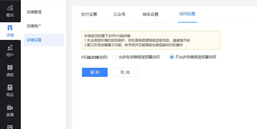Click the game controller icon at sidebar bottom
Screen dimensions: 257x129
pyautogui.click(x=10, y=127)
